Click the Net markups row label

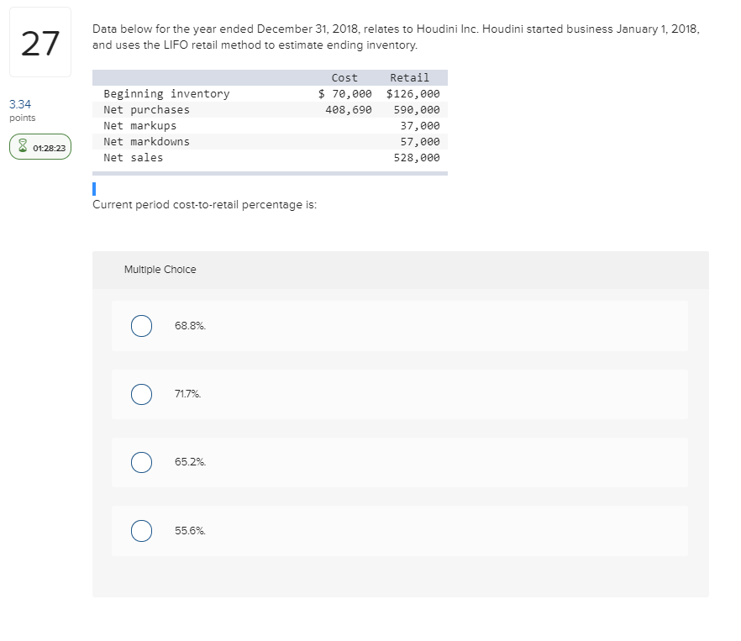(x=139, y=126)
